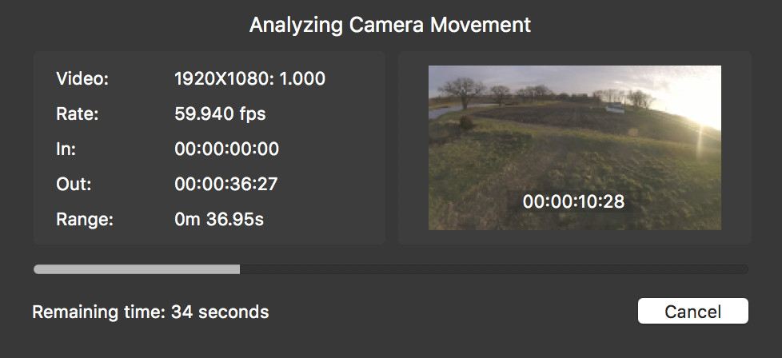Click the Cancel button
This screenshot has height=358, width=782.
692,312
